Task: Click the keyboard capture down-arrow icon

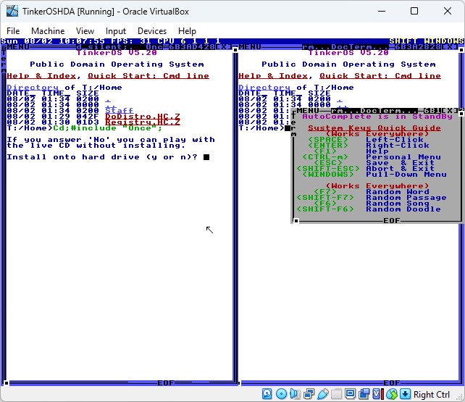Action: click(405, 394)
